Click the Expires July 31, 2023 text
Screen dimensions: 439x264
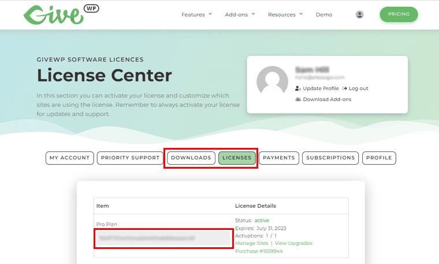261,228
